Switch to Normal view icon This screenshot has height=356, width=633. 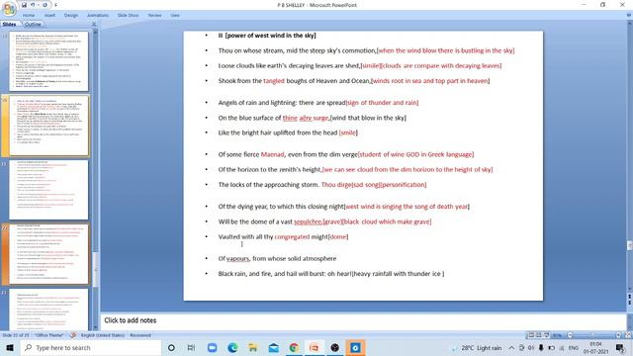tap(531, 335)
